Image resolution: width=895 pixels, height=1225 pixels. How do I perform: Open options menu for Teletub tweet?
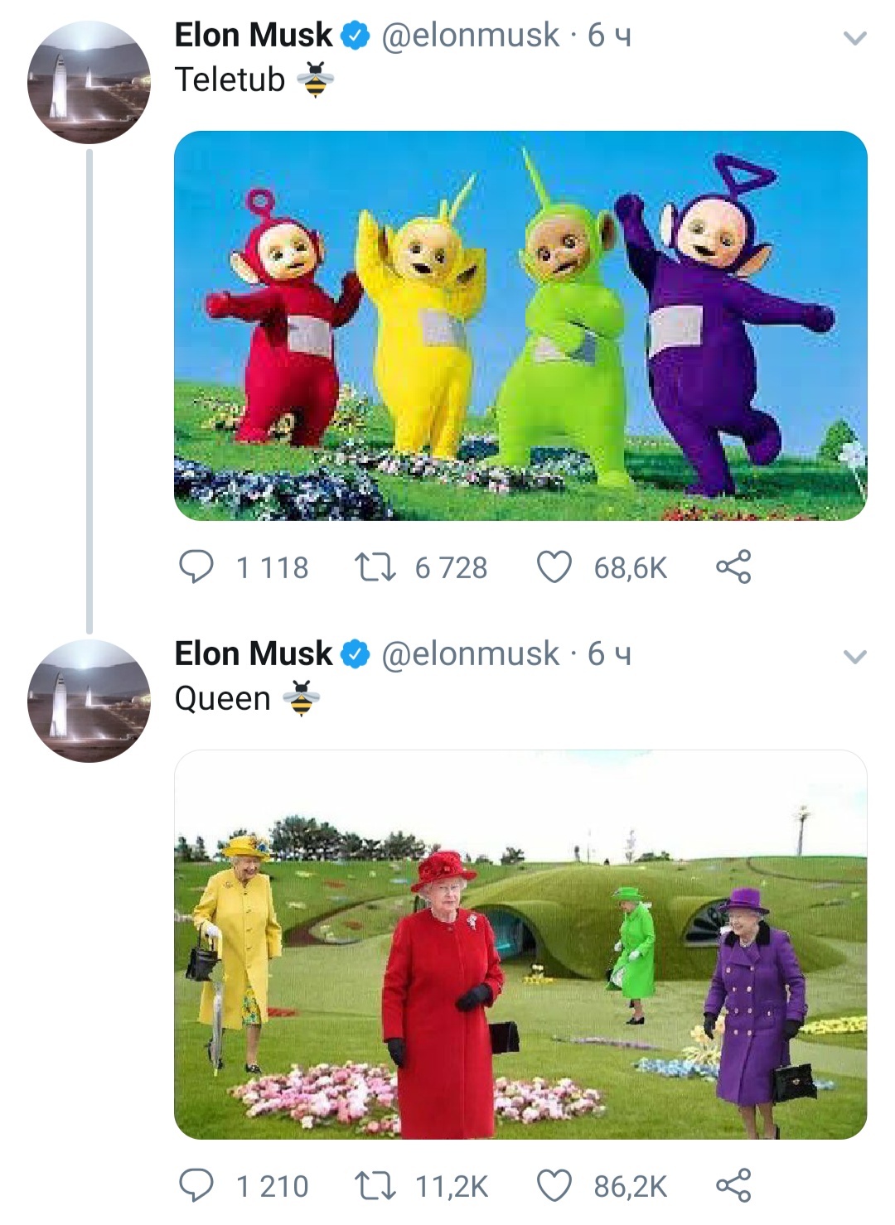click(x=854, y=38)
